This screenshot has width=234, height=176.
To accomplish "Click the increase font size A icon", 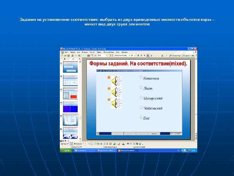I will 162,55.
